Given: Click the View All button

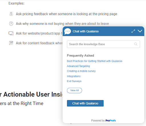Looking at the screenshot, I should (74, 90).
